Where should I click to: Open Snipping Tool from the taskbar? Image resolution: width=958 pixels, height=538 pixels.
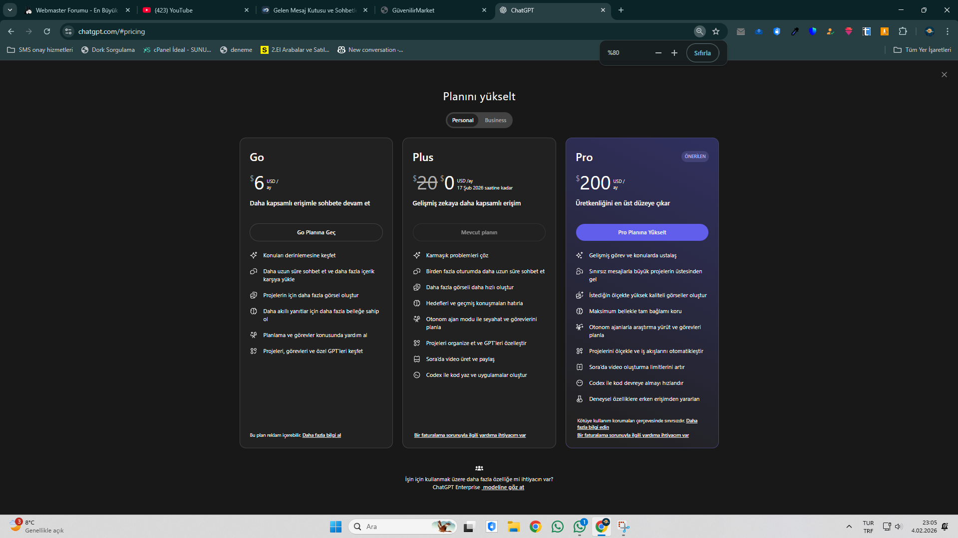coord(624,527)
